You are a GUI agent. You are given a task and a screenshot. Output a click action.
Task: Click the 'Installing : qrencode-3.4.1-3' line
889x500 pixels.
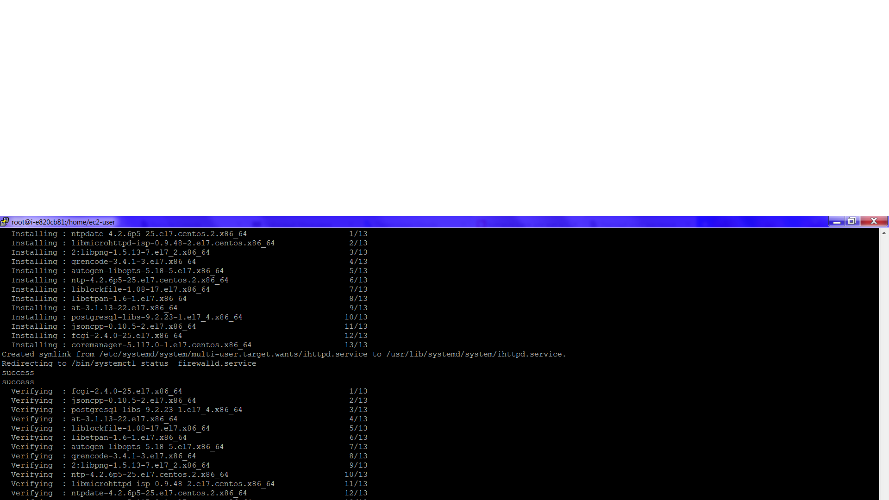pos(103,262)
